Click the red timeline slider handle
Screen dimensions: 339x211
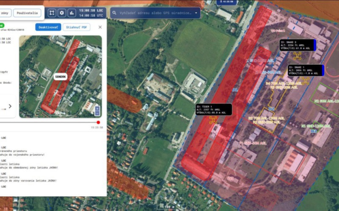point(98,122)
